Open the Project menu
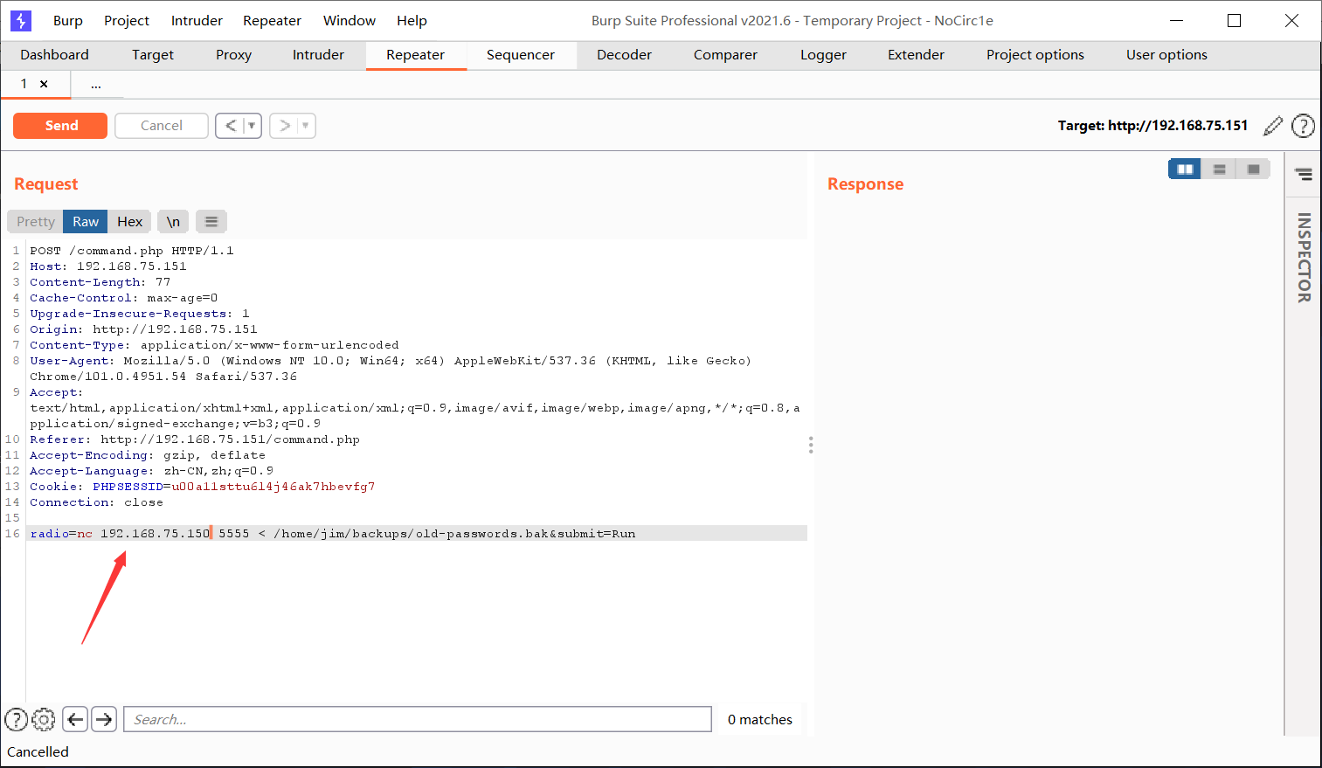This screenshot has height=768, width=1322. (x=127, y=20)
